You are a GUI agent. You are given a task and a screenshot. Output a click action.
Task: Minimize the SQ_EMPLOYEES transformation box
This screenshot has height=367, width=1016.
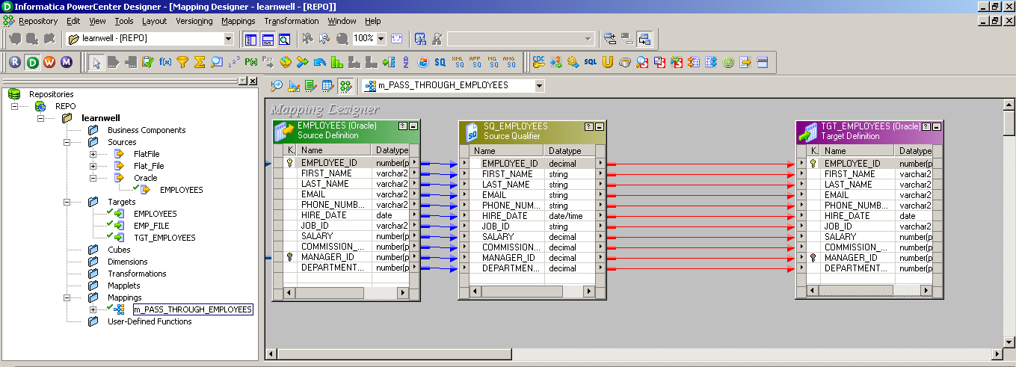[600, 126]
